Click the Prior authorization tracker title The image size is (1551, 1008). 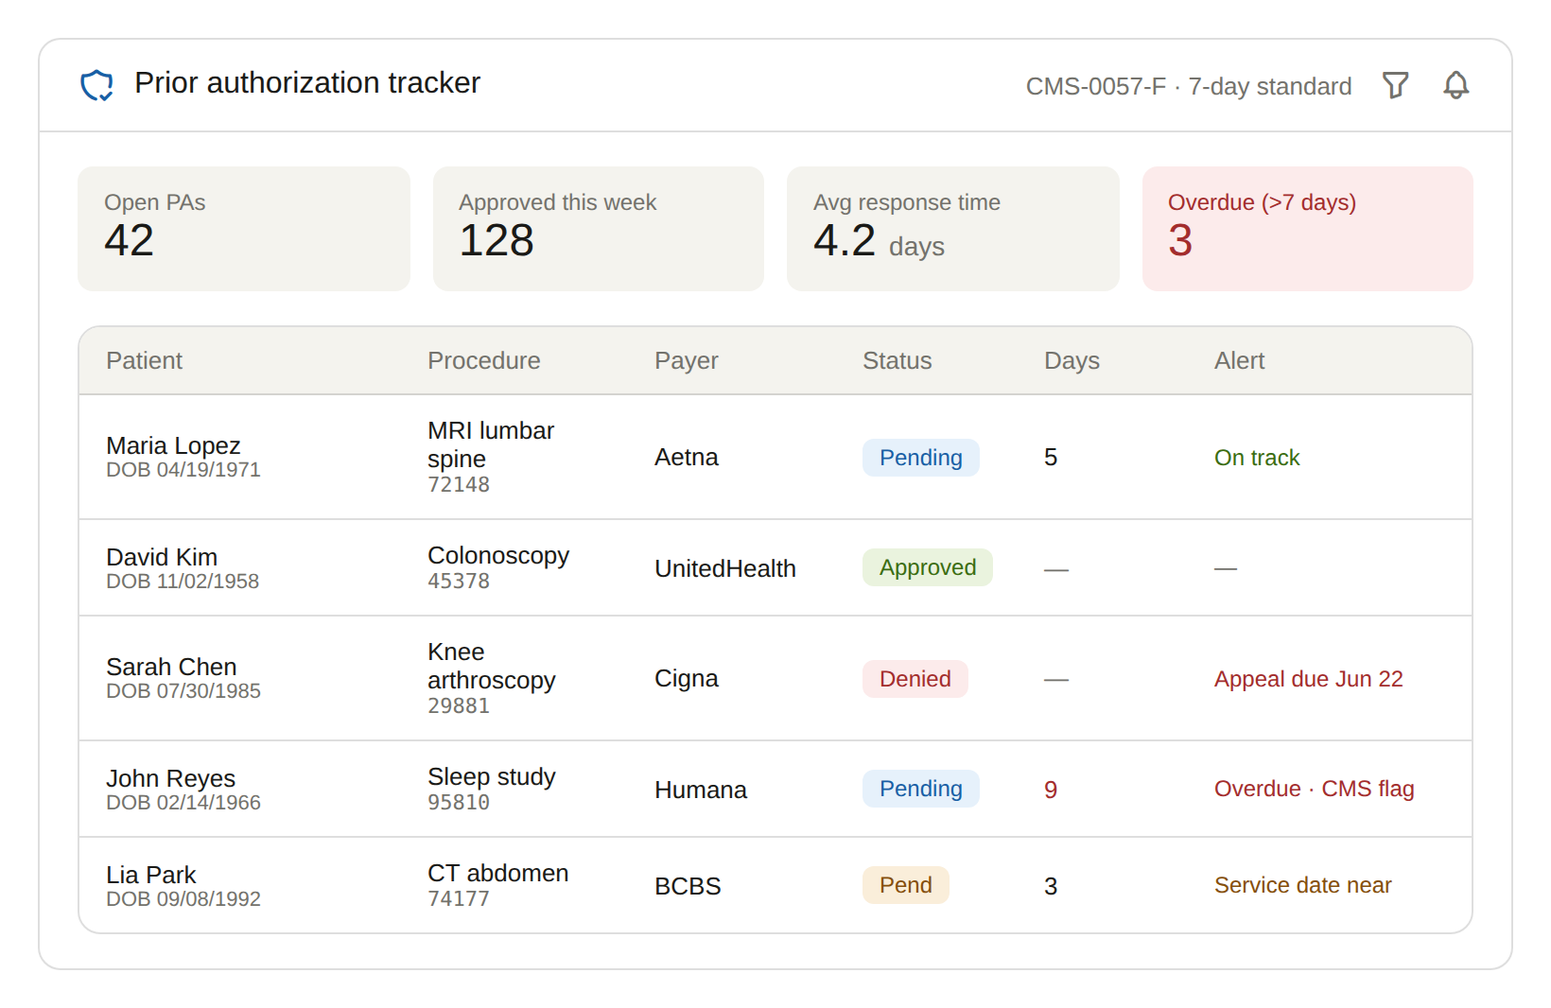point(307,83)
